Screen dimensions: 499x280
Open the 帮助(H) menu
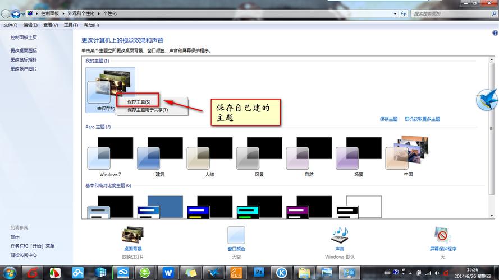click(x=91, y=25)
